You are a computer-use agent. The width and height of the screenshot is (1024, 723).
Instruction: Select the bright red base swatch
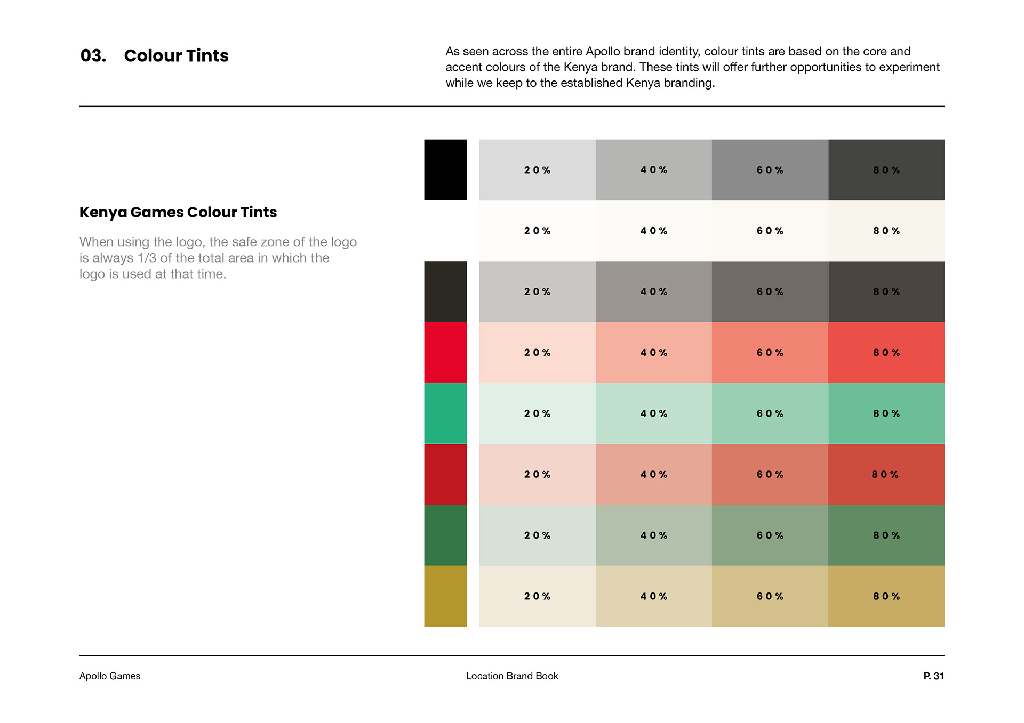pyautogui.click(x=445, y=352)
